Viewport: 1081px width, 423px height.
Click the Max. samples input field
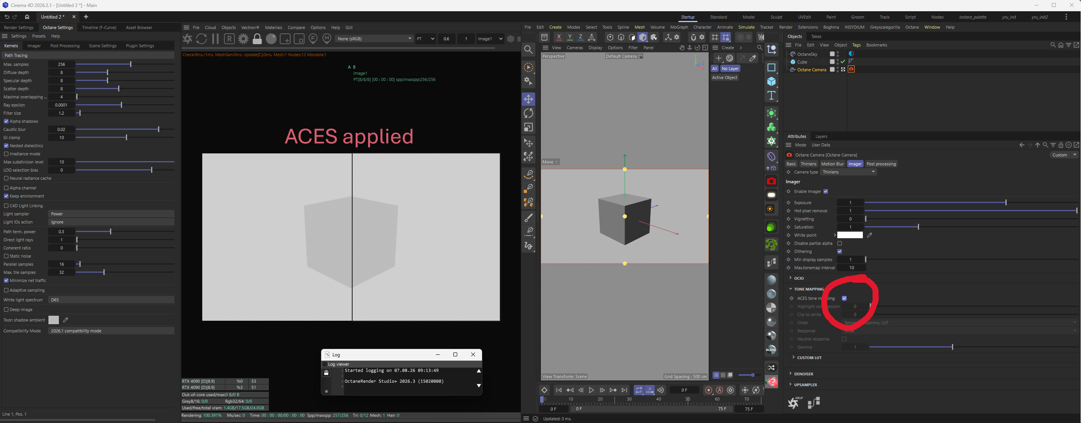tap(61, 65)
